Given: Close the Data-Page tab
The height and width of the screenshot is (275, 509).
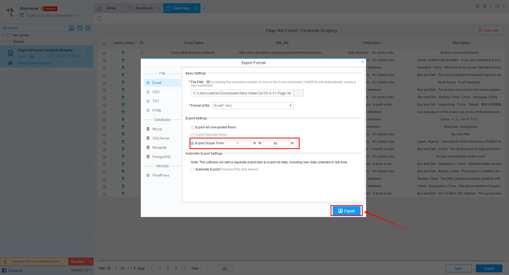Looking at the screenshot, I should pos(196,8).
